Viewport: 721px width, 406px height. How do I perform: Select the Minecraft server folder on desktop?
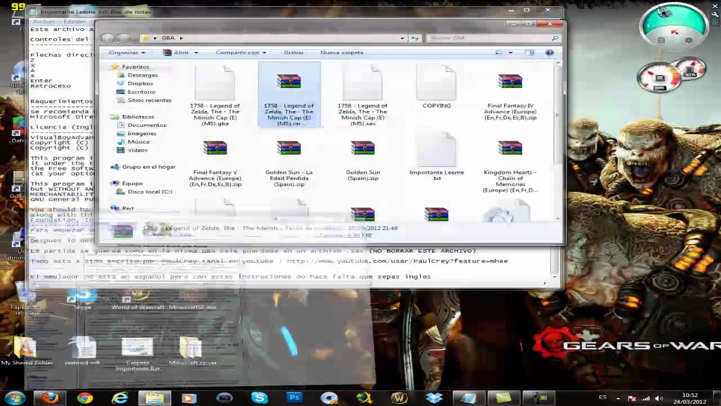click(192, 350)
